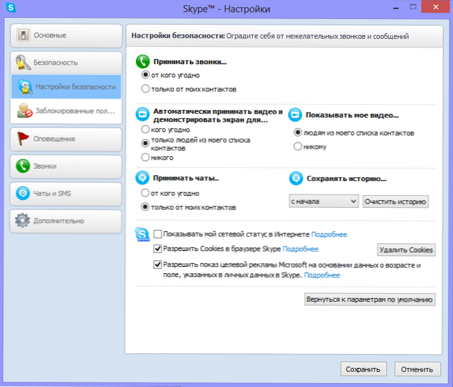Minimize the Skype settings window

coord(396,8)
